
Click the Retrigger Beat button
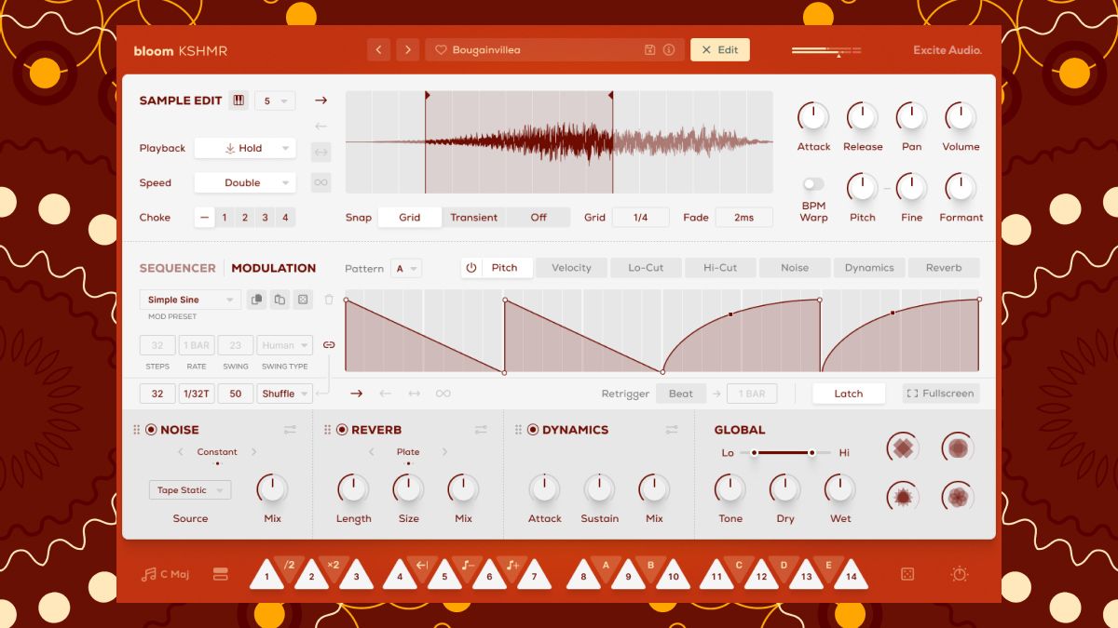(x=681, y=394)
